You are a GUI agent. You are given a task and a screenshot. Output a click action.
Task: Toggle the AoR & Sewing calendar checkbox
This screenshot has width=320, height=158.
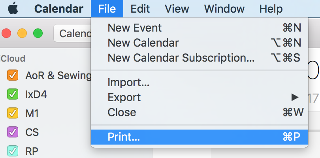pos(13,75)
